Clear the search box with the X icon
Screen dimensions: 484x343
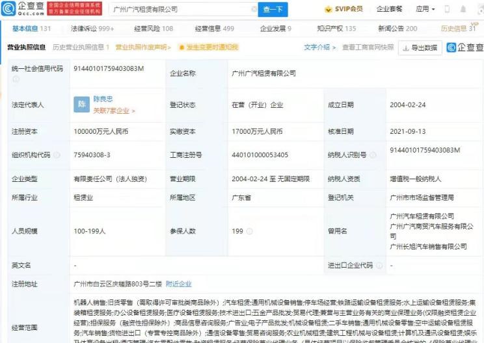pos(254,9)
